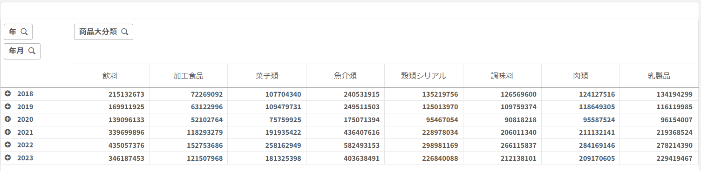The height and width of the screenshot is (171, 701).
Task: Select the 魚介類 column header
Action: (345, 76)
